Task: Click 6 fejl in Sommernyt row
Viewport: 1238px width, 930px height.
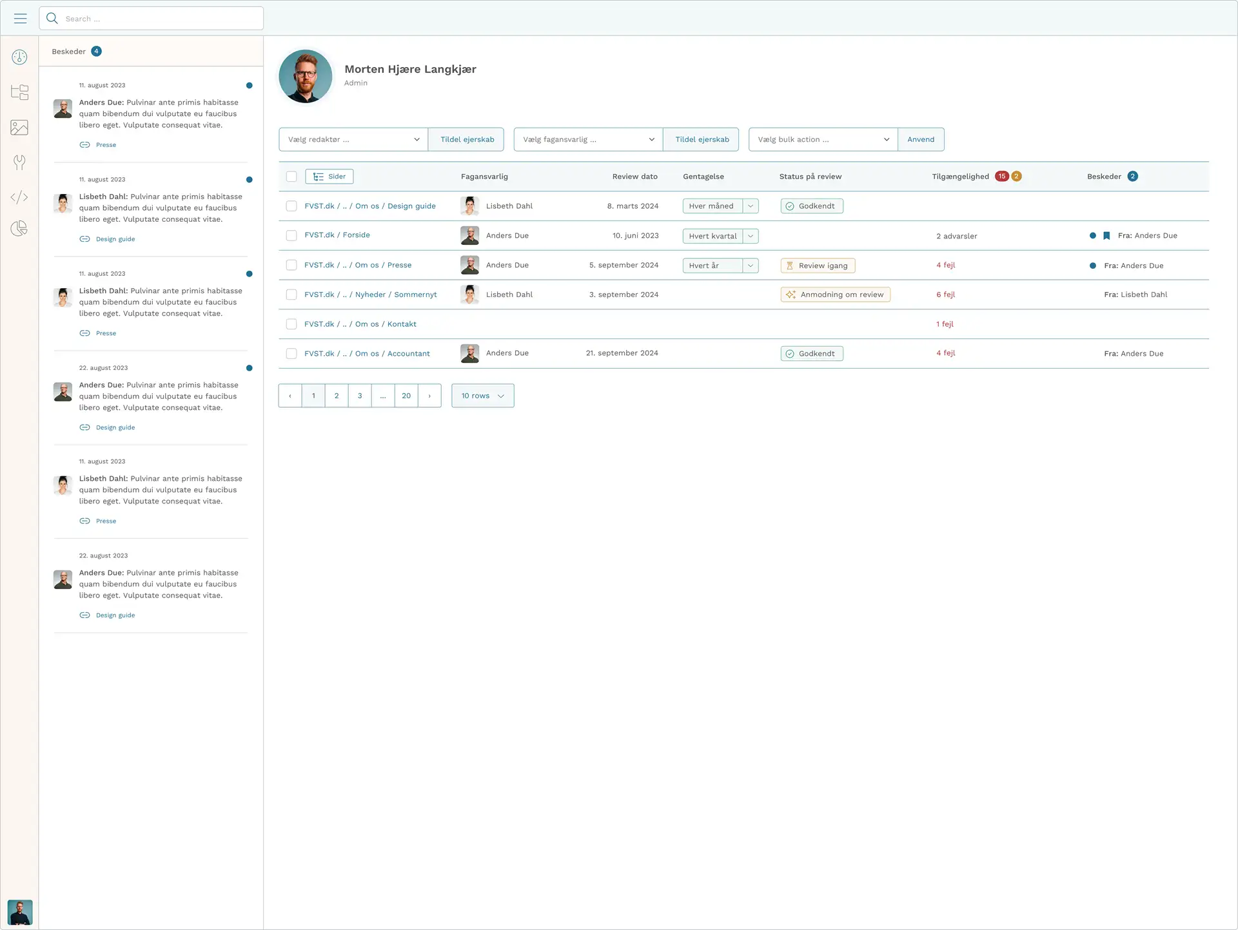Action: click(946, 295)
